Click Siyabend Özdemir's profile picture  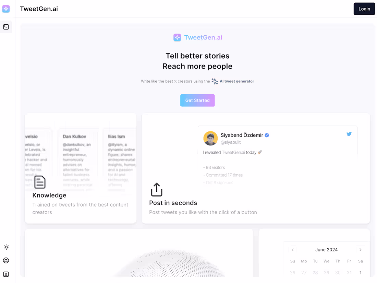point(210,139)
